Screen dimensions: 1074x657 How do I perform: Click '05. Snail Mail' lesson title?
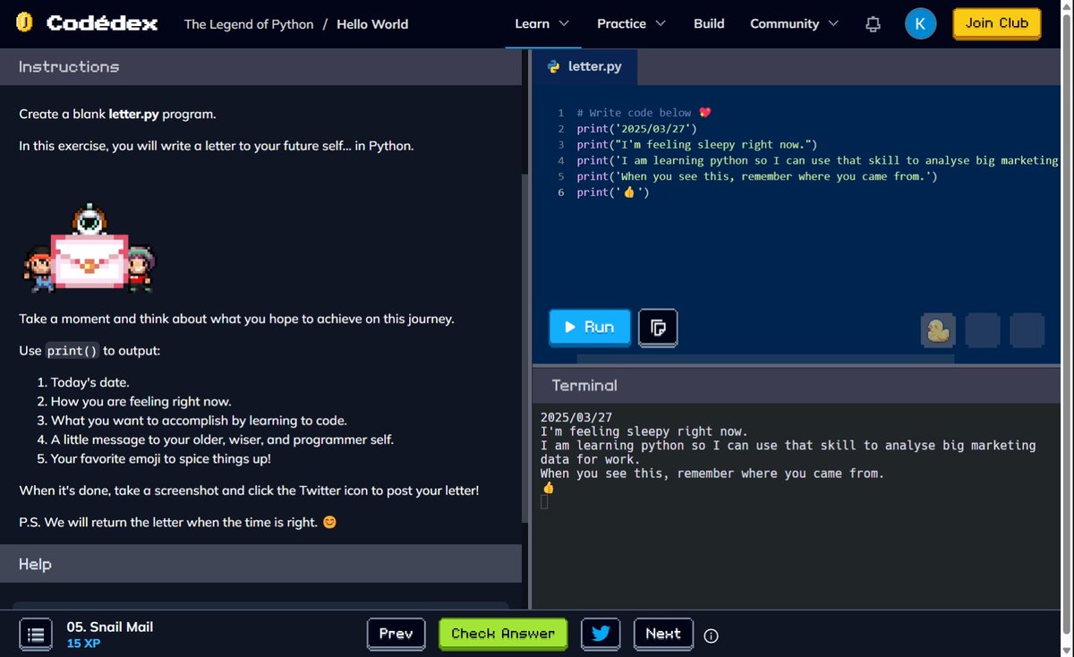click(110, 627)
